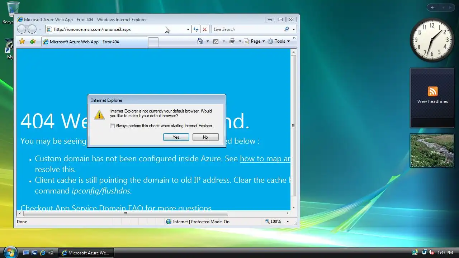Screen dimensions: 459x258
Task: Click the 'Done' status bar text
Action: click(22, 222)
